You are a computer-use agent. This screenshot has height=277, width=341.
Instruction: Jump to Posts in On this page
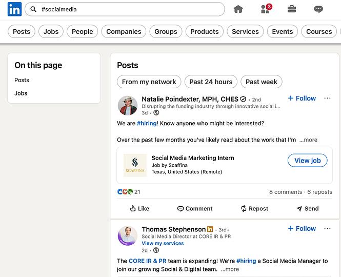coord(22,80)
